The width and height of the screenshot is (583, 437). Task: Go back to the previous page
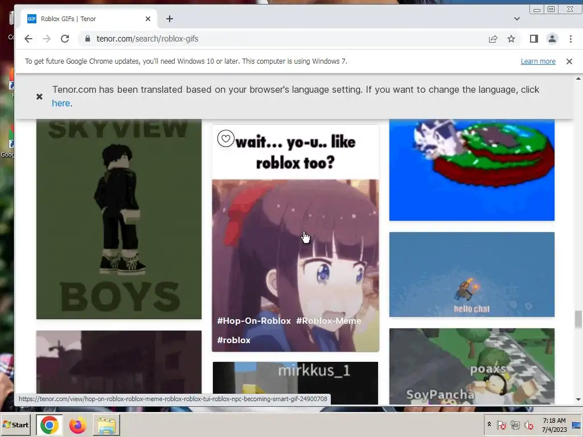click(28, 39)
